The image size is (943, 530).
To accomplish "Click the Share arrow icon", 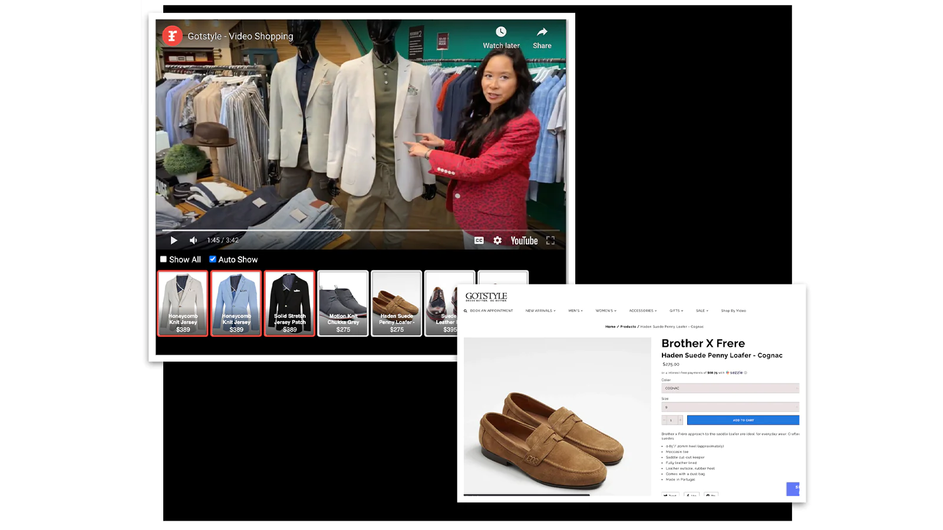I will pyautogui.click(x=542, y=32).
